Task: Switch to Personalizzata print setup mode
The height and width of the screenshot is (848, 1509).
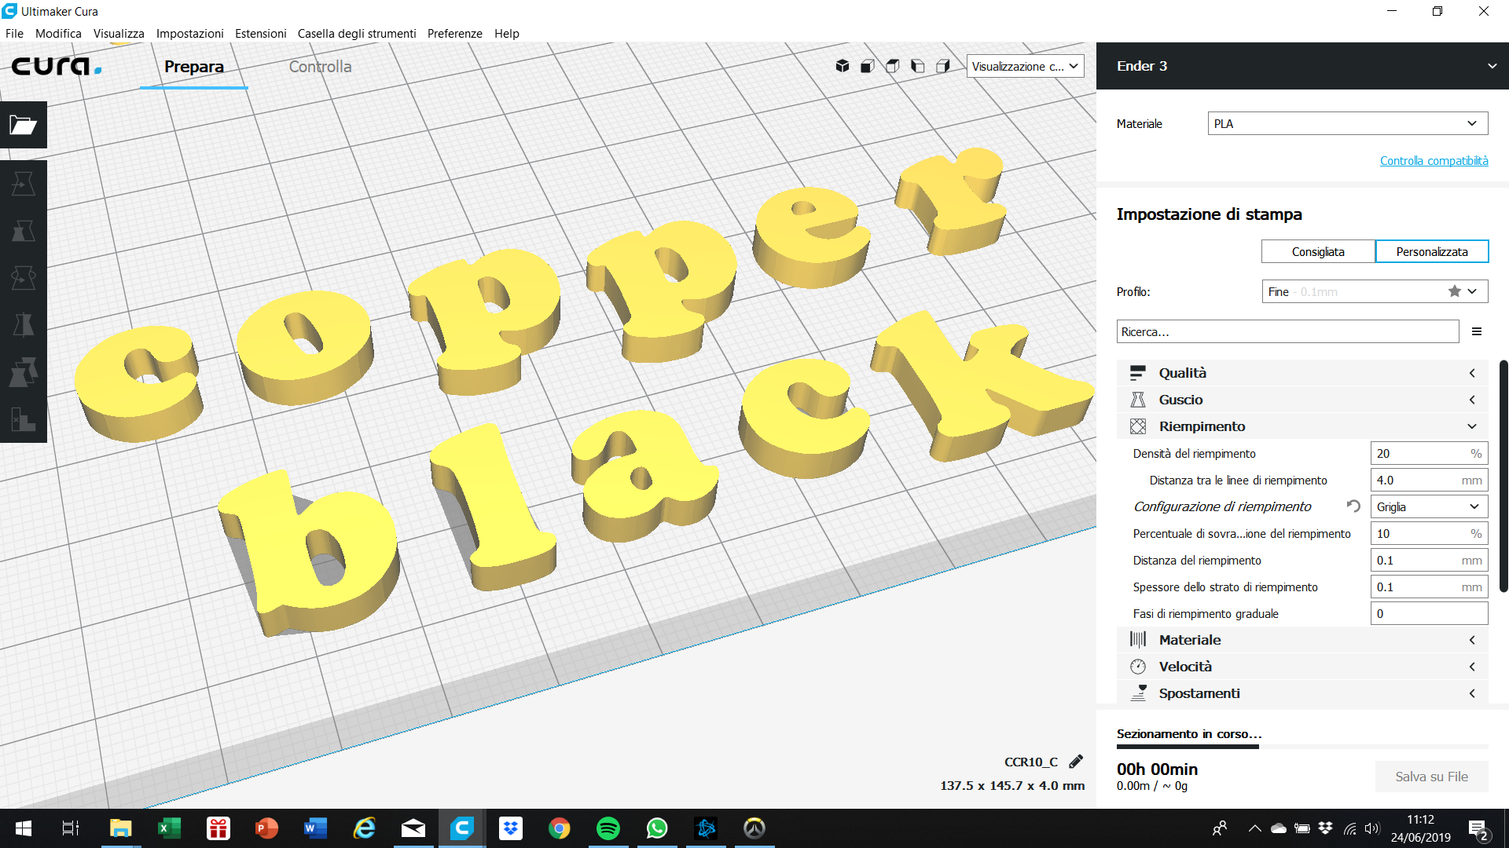Action: [x=1431, y=251]
